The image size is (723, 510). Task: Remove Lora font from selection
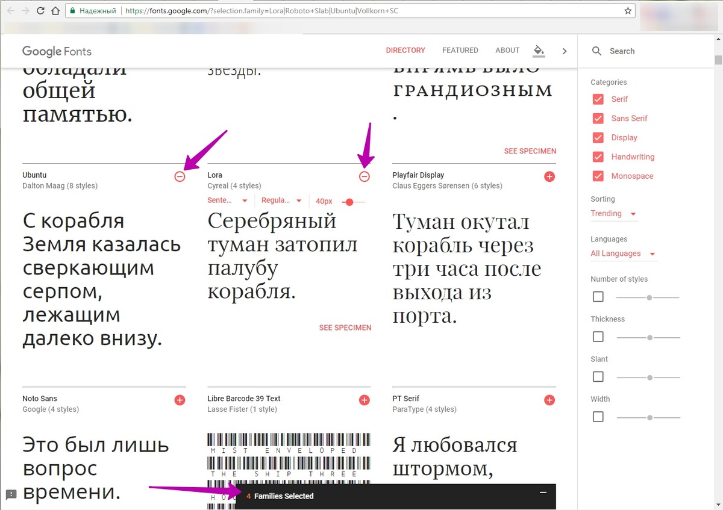click(x=365, y=176)
